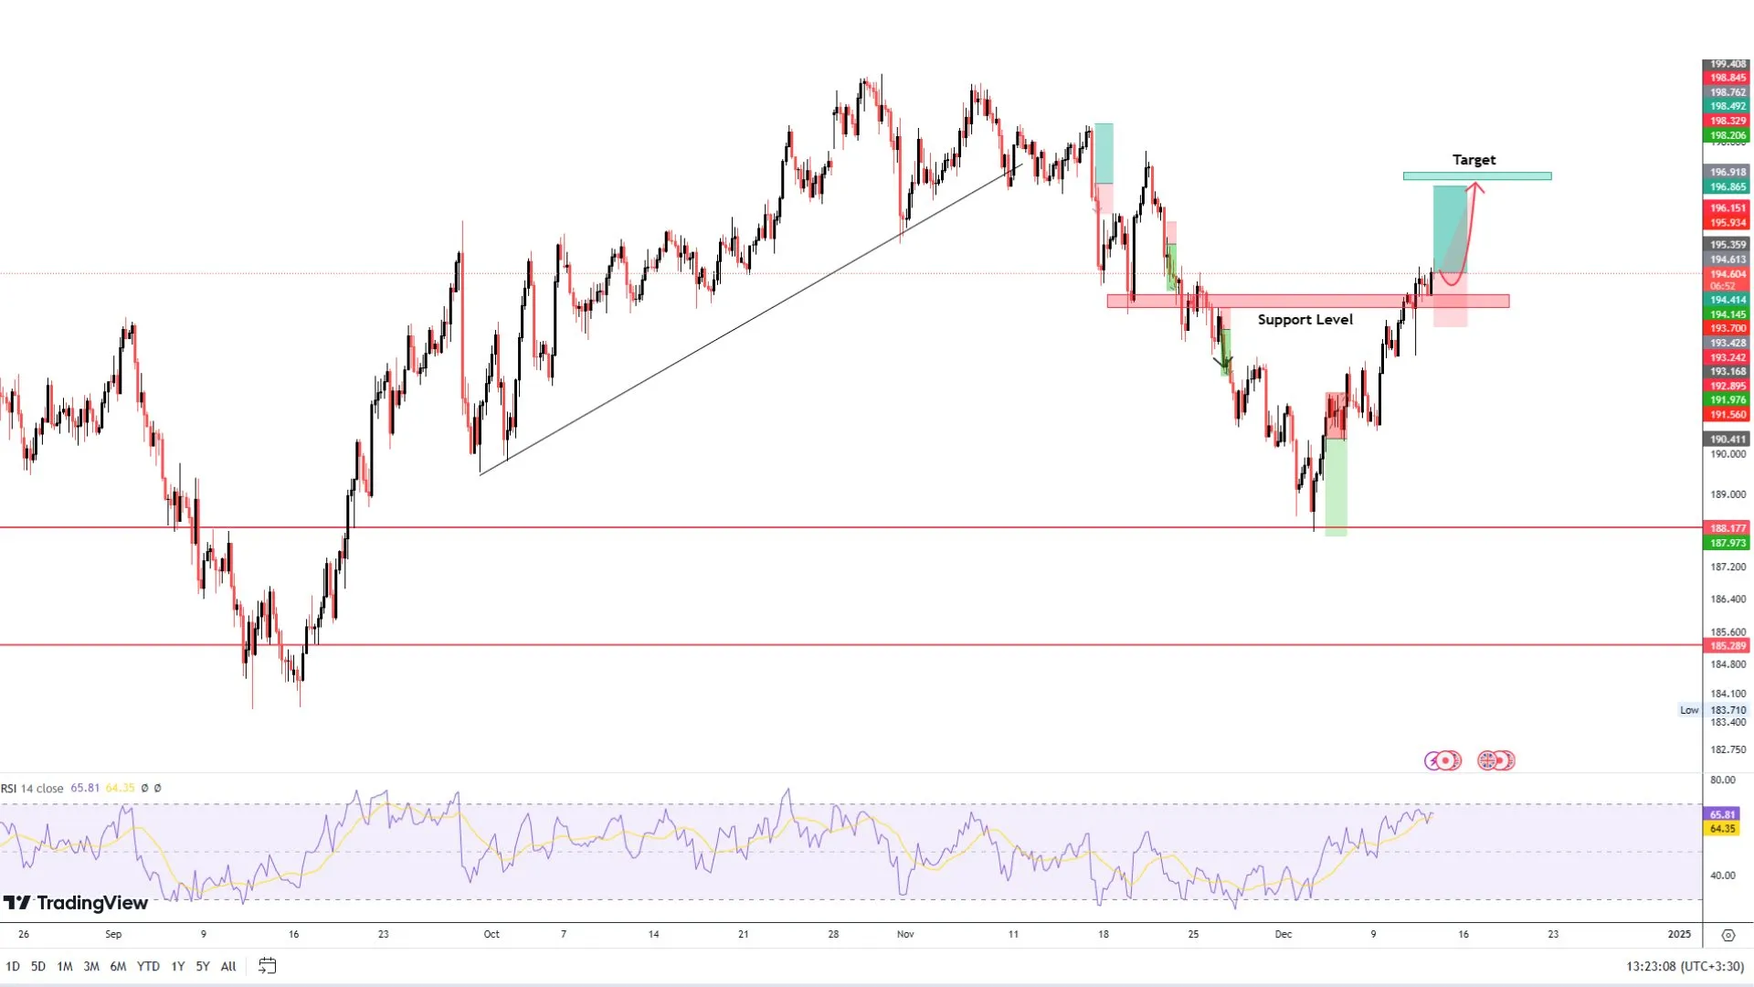
Task: Click the Nov label on time axis
Action: click(x=905, y=934)
